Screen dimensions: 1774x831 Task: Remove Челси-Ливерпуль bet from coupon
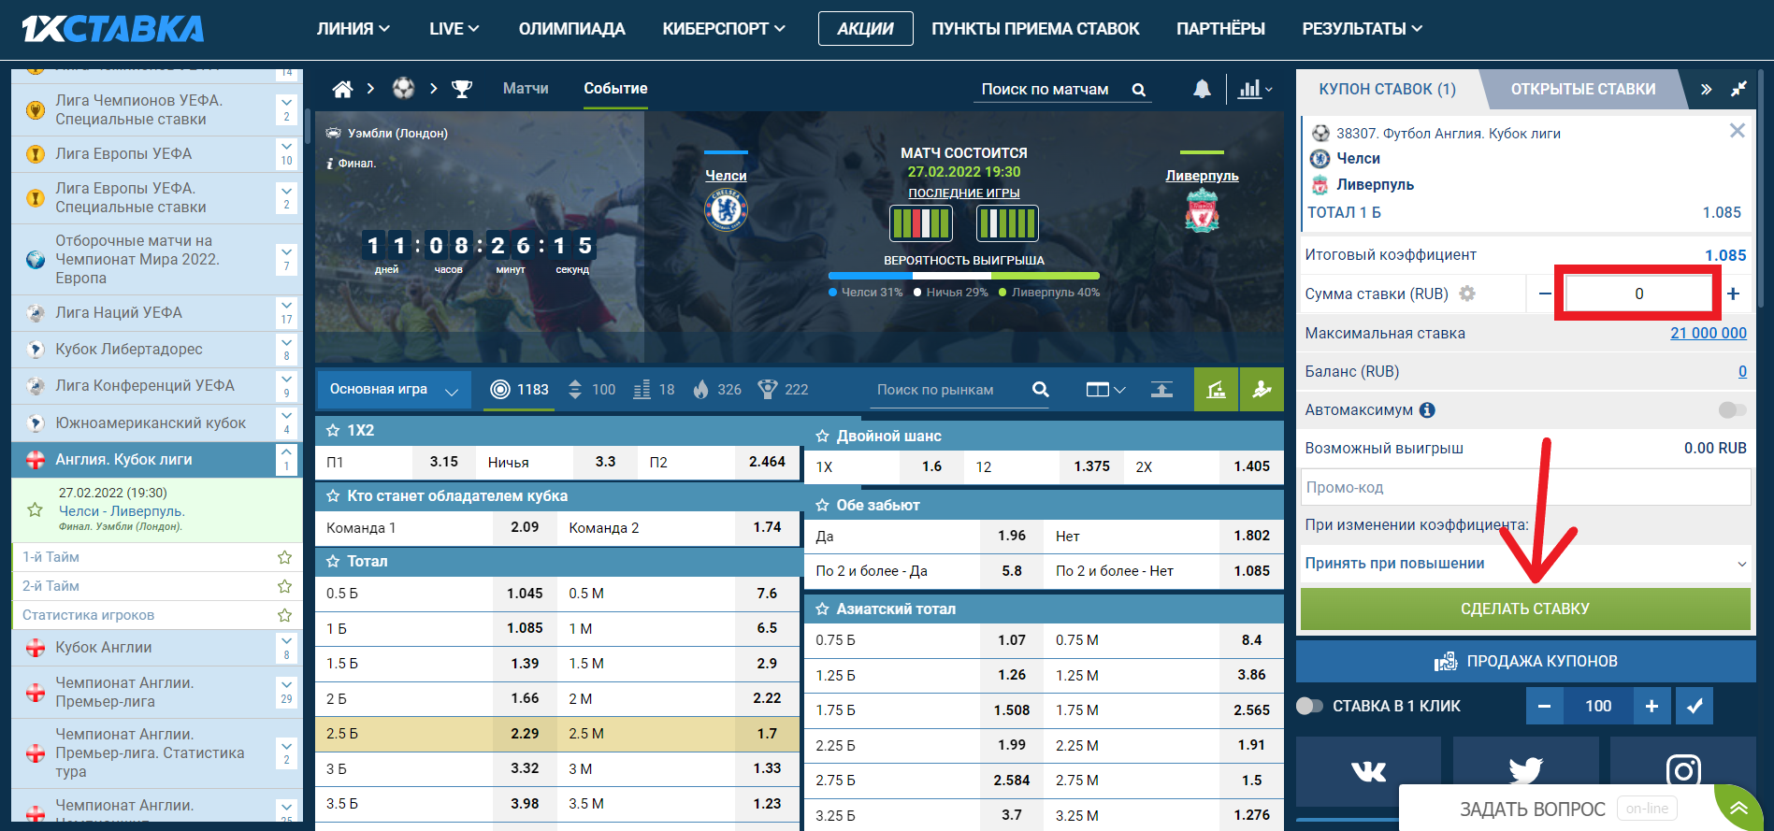coord(1737,131)
